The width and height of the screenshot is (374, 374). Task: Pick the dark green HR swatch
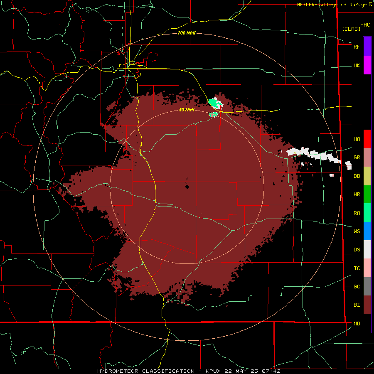(367, 194)
